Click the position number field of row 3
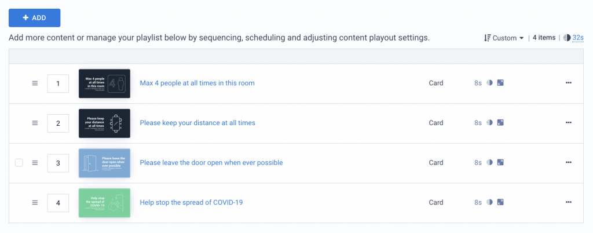This screenshot has height=233, width=593. (58, 163)
